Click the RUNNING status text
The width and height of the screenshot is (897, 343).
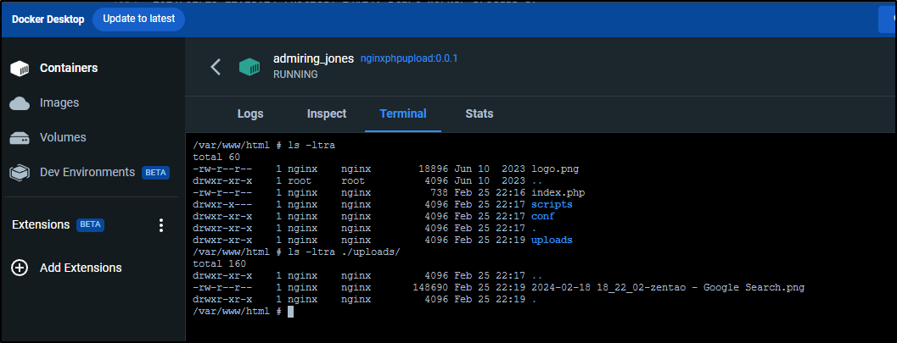pyautogui.click(x=295, y=75)
